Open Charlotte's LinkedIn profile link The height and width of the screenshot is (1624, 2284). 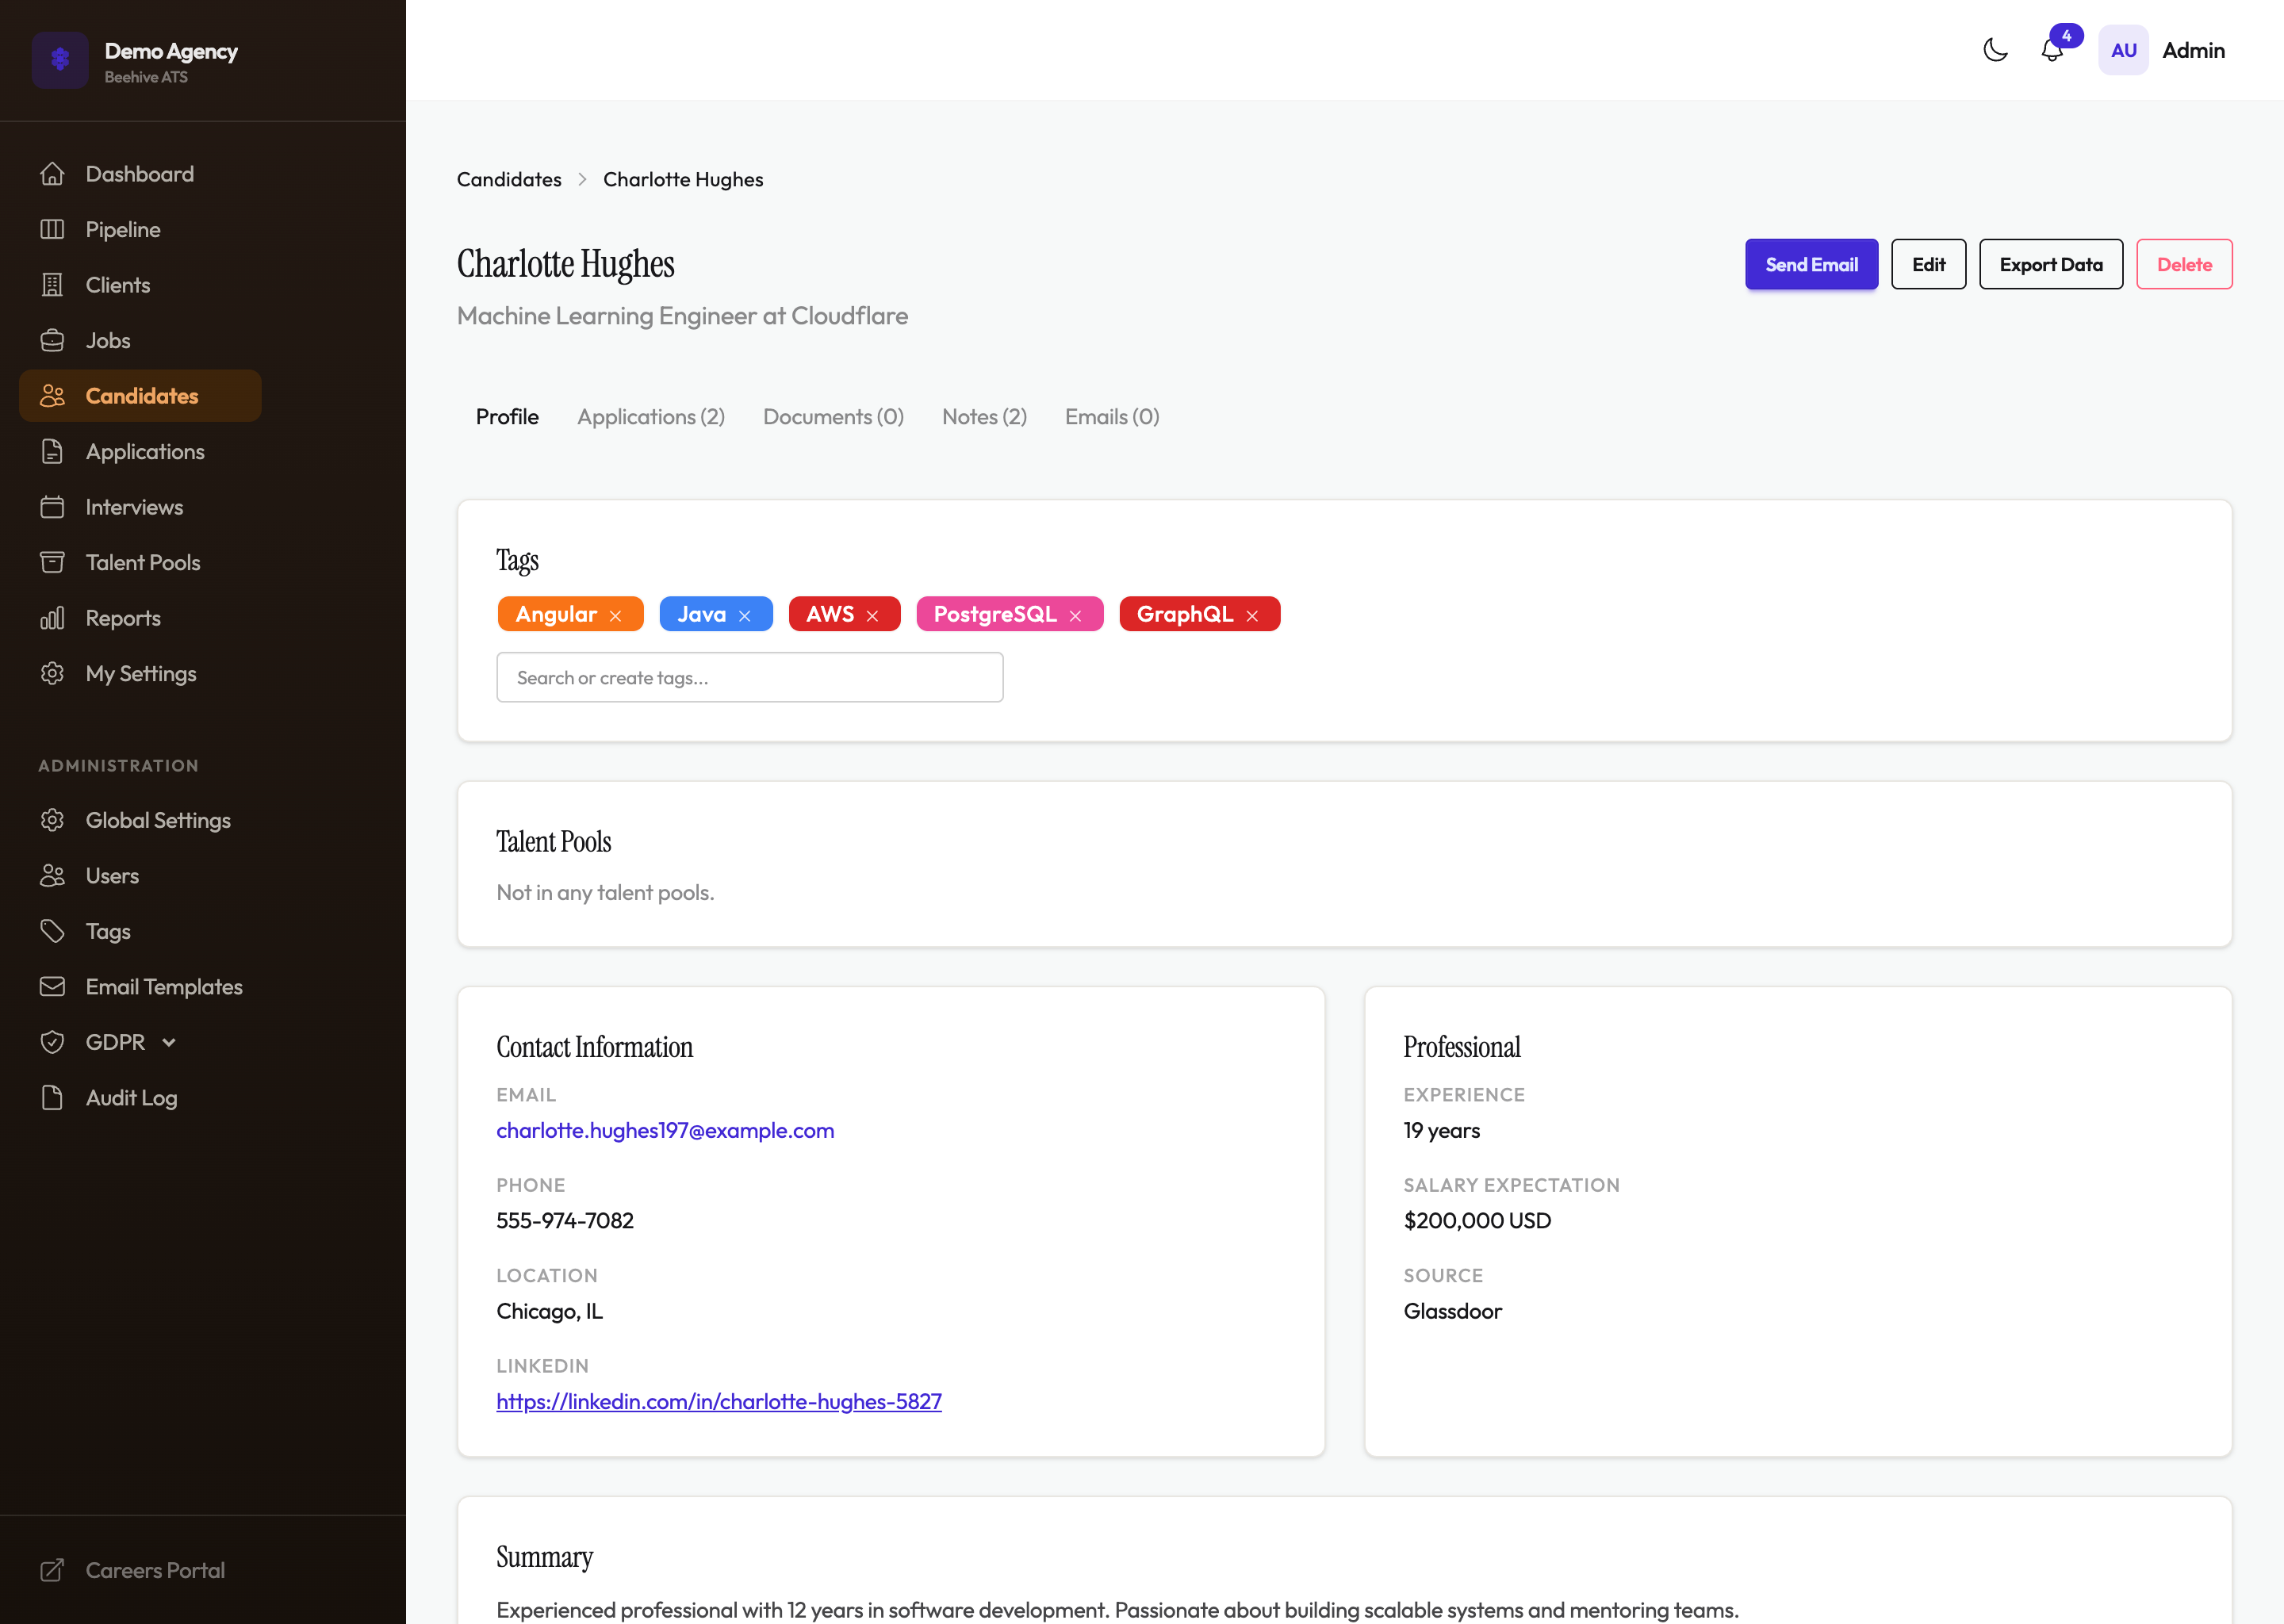719,1401
